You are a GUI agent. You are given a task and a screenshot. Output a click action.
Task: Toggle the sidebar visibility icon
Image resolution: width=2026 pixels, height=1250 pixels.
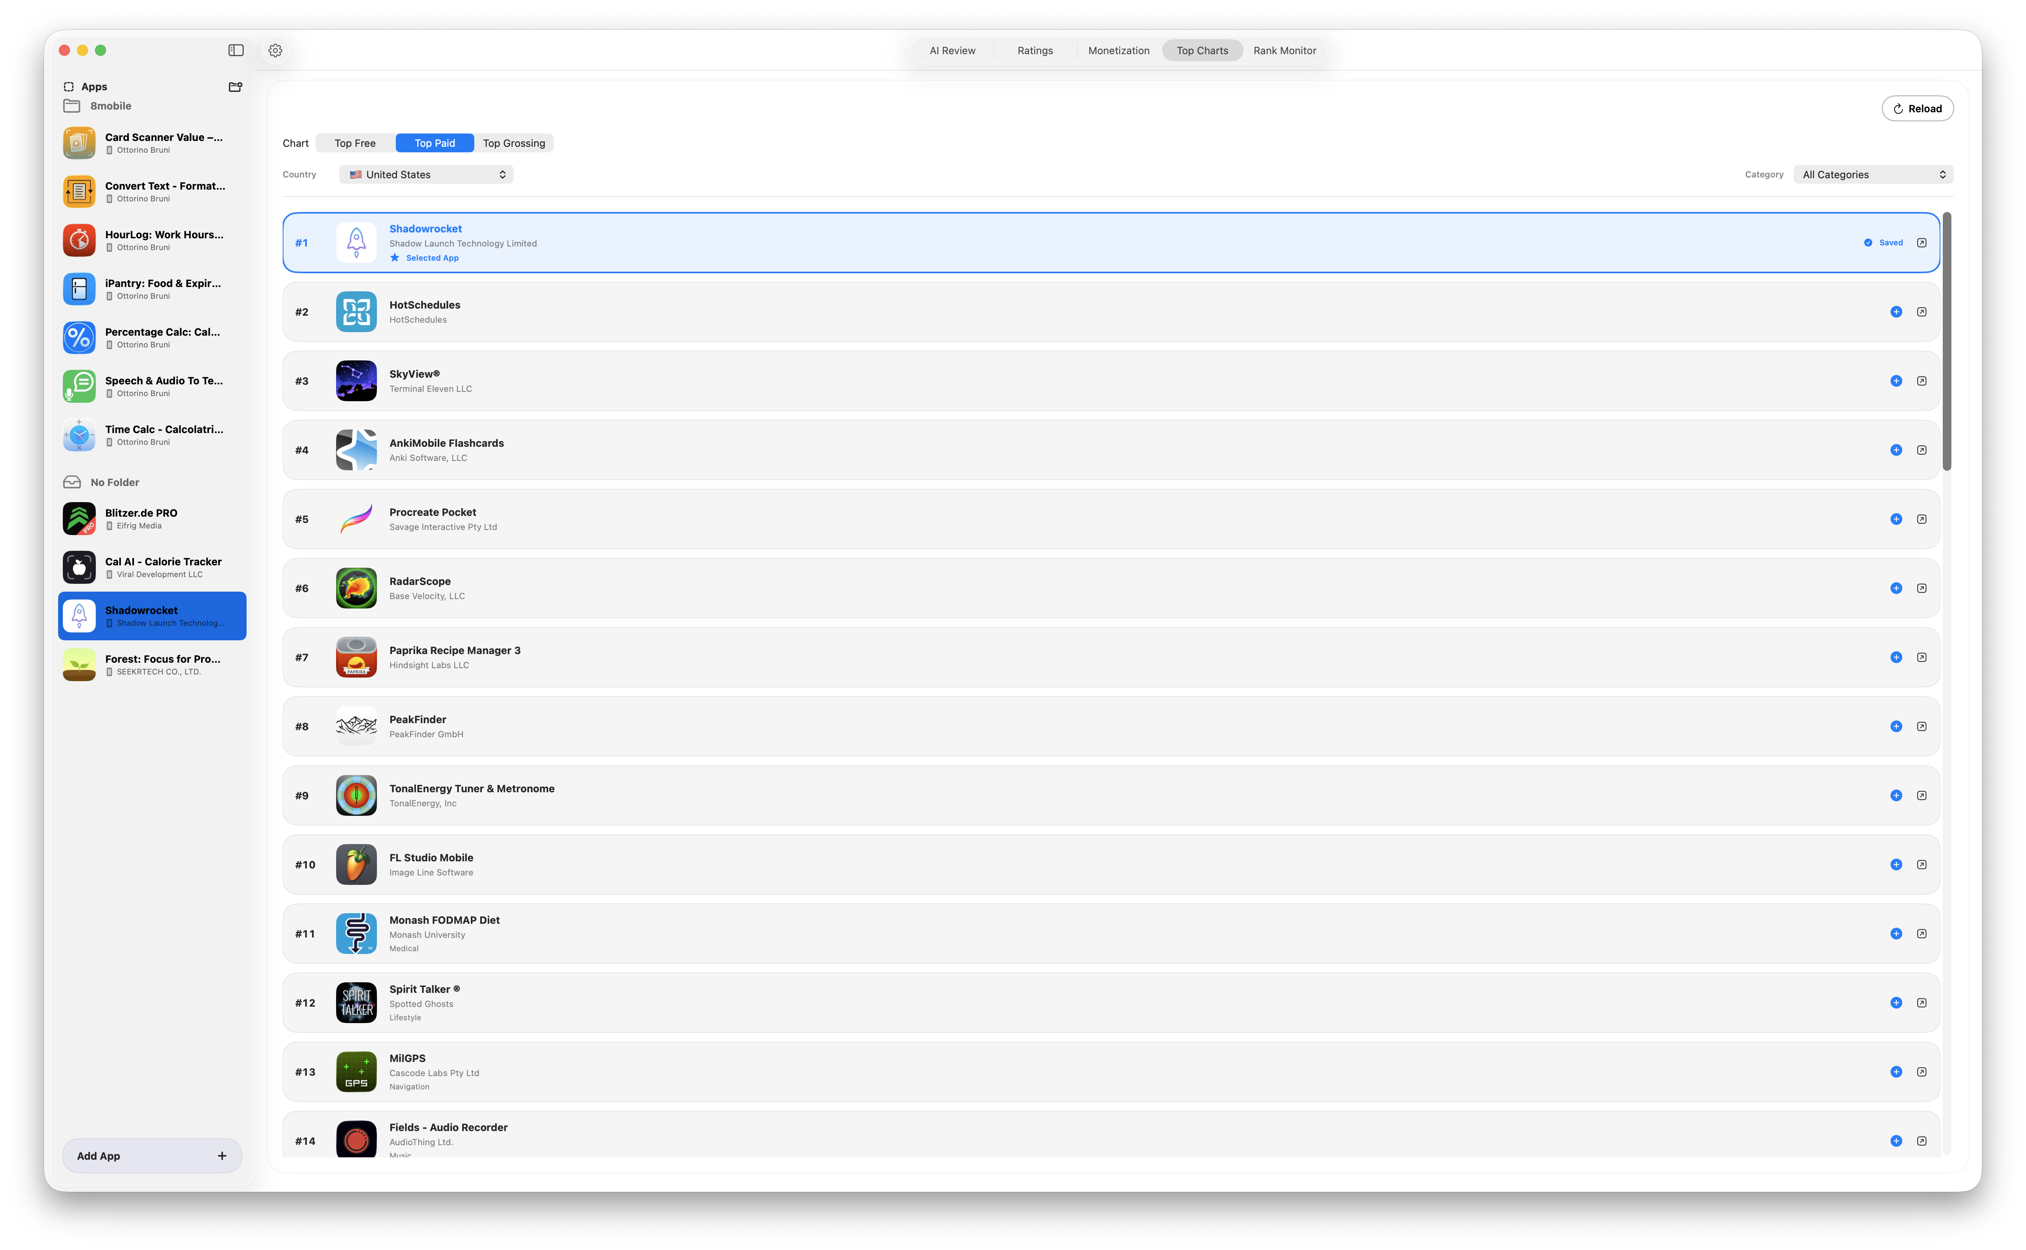coord(236,50)
